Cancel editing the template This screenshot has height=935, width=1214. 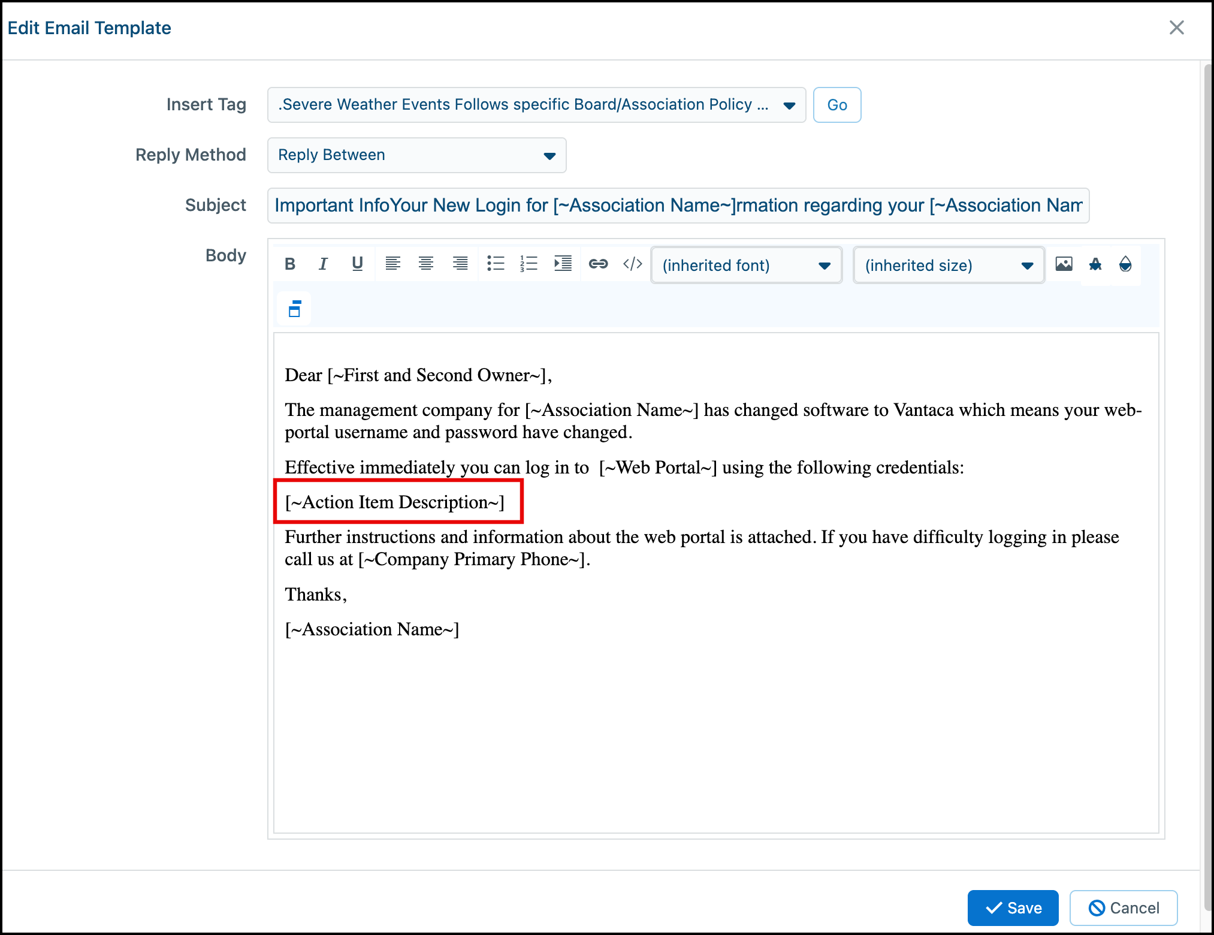pyautogui.click(x=1124, y=907)
